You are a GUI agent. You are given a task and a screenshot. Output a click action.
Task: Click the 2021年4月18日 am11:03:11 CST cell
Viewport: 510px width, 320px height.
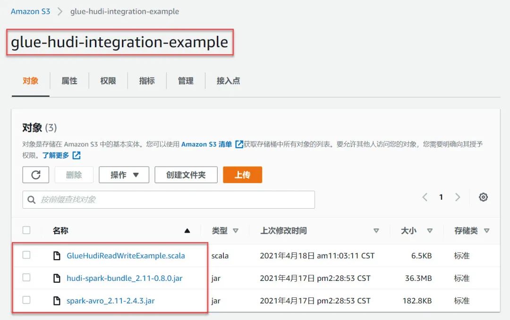pyautogui.click(x=317, y=256)
